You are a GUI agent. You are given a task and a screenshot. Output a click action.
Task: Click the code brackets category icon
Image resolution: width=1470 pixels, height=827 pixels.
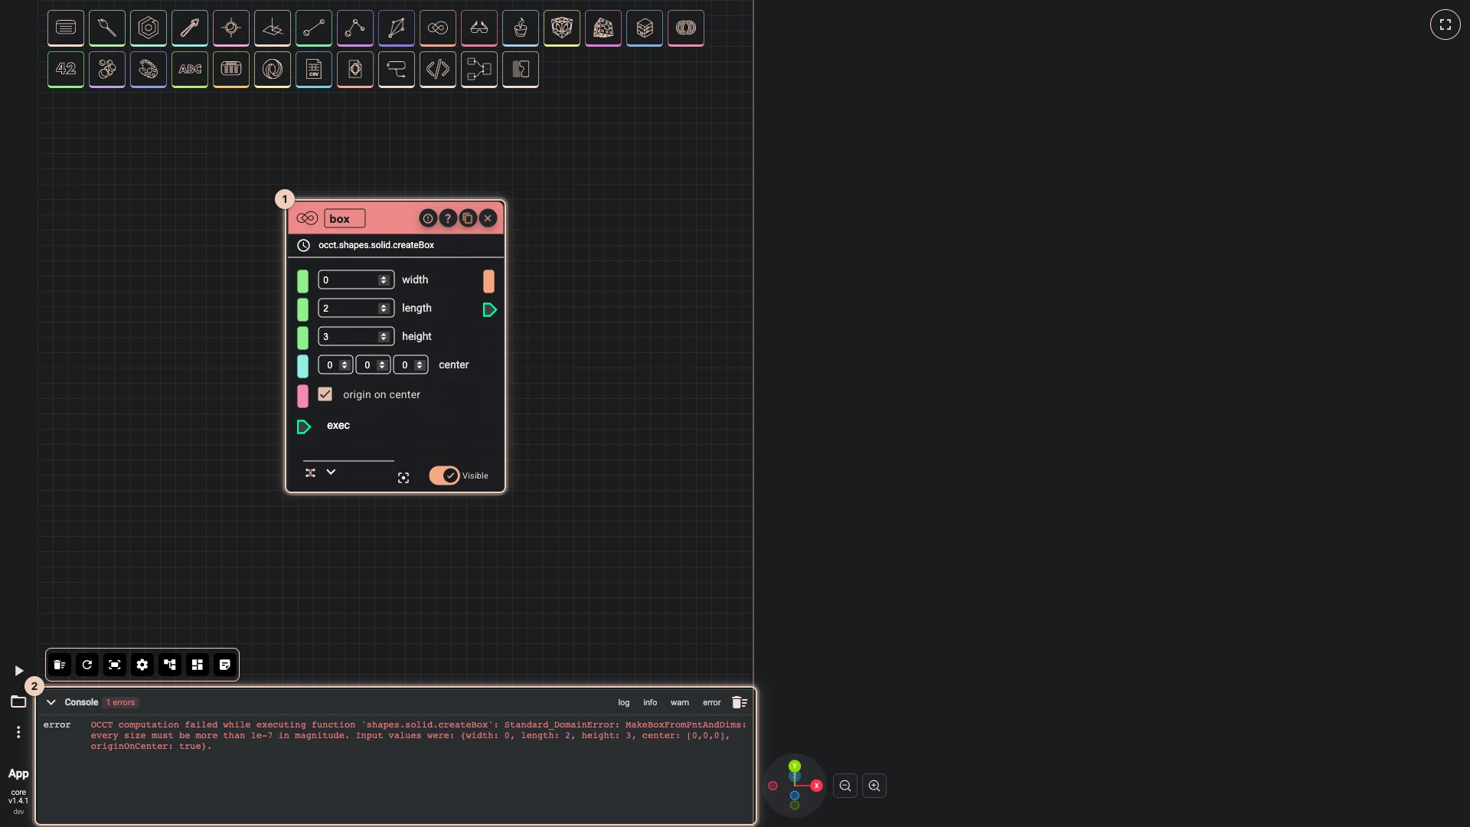coord(438,69)
